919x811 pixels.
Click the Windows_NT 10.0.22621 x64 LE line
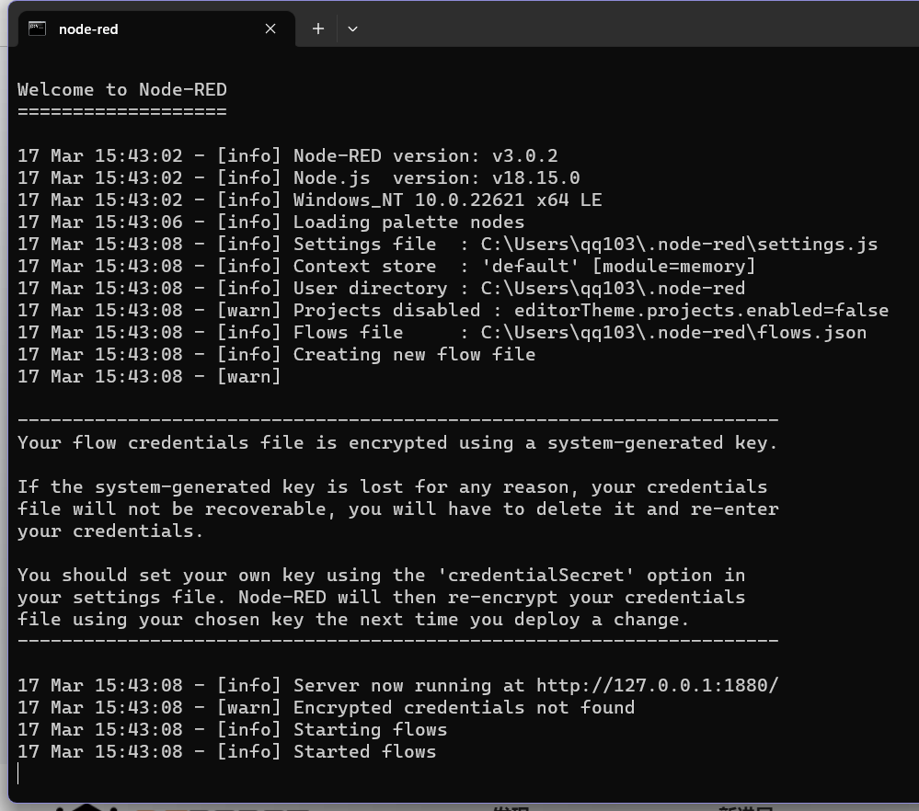click(309, 200)
